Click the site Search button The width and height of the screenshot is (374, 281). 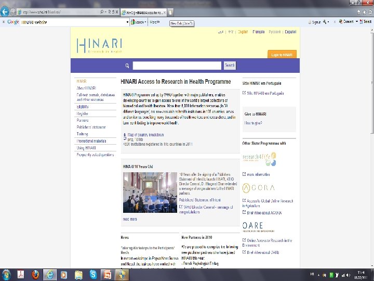[x=230, y=66]
